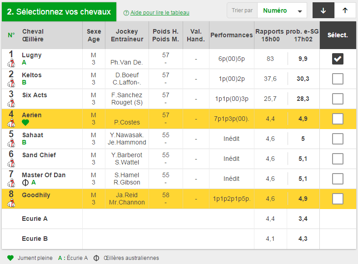
Task: Click green B stable marker for Keltos
Action: click(x=24, y=82)
